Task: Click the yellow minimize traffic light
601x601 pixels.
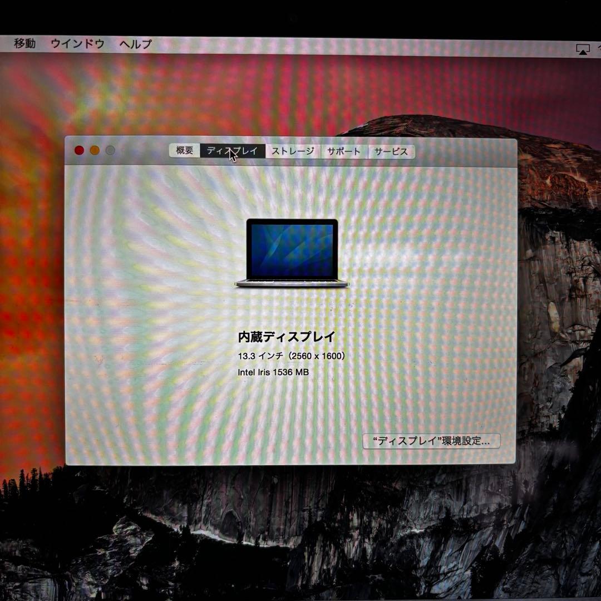Action: [x=95, y=150]
